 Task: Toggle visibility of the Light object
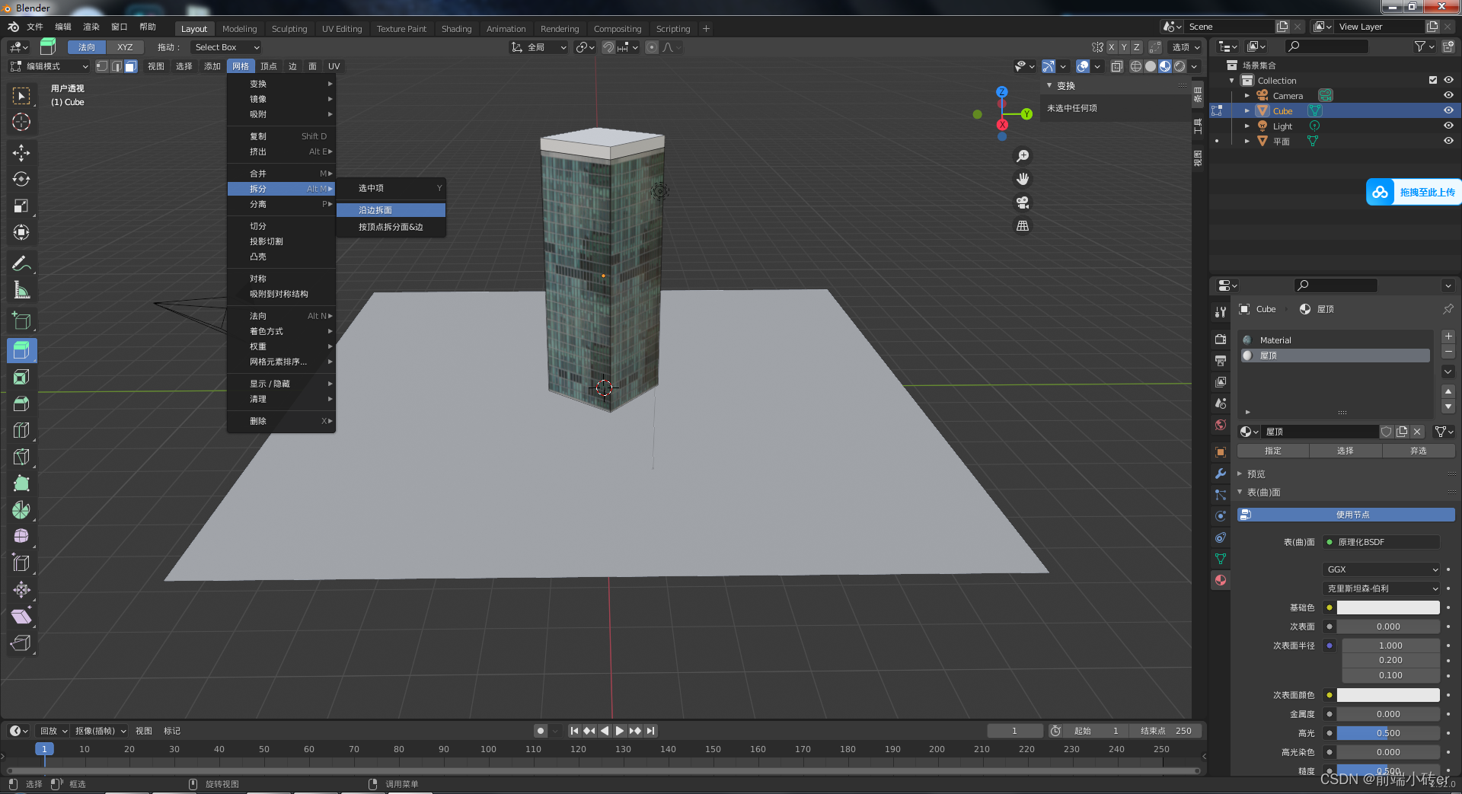tap(1448, 126)
